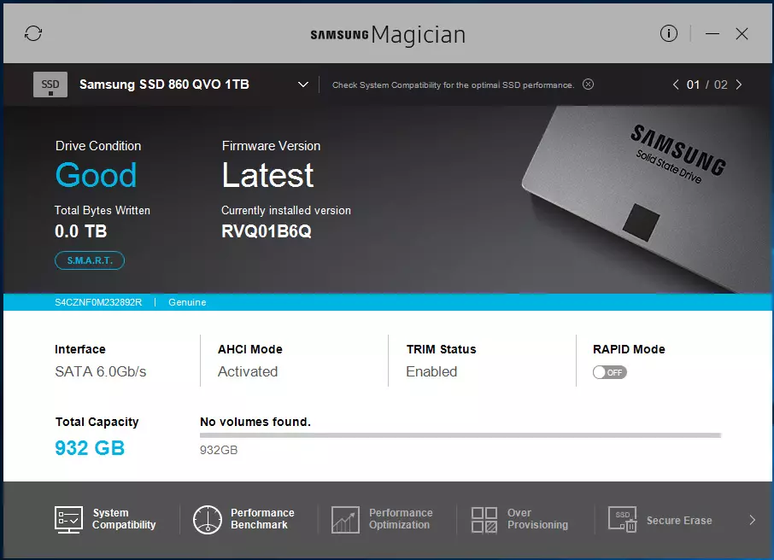Click the SSD drive icon
This screenshot has width=774, height=560.
click(50, 85)
